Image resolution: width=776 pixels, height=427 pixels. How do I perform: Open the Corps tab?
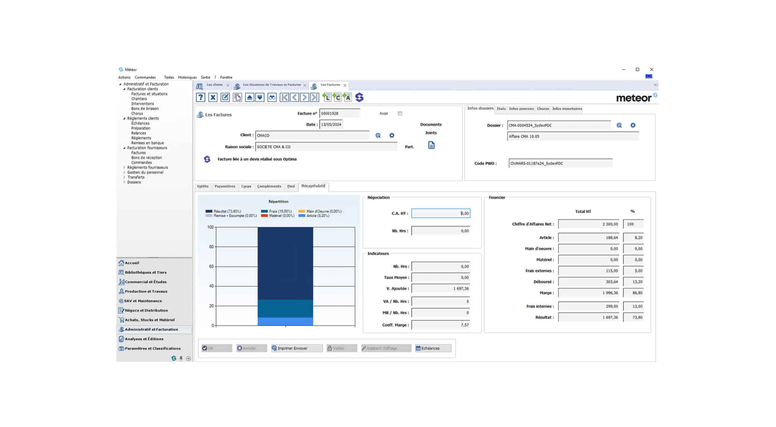pyautogui.click(x=246, y=186)
